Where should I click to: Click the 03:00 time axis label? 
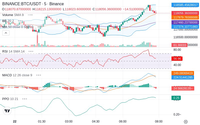pos(69,121)
